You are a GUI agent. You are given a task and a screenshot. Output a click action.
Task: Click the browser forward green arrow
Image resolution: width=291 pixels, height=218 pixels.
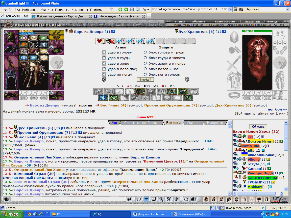coord(126,9)
